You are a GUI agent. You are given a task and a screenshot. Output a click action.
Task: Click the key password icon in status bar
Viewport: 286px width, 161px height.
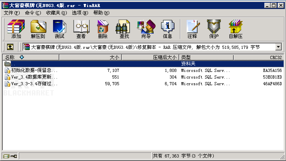tap(14, 156)
